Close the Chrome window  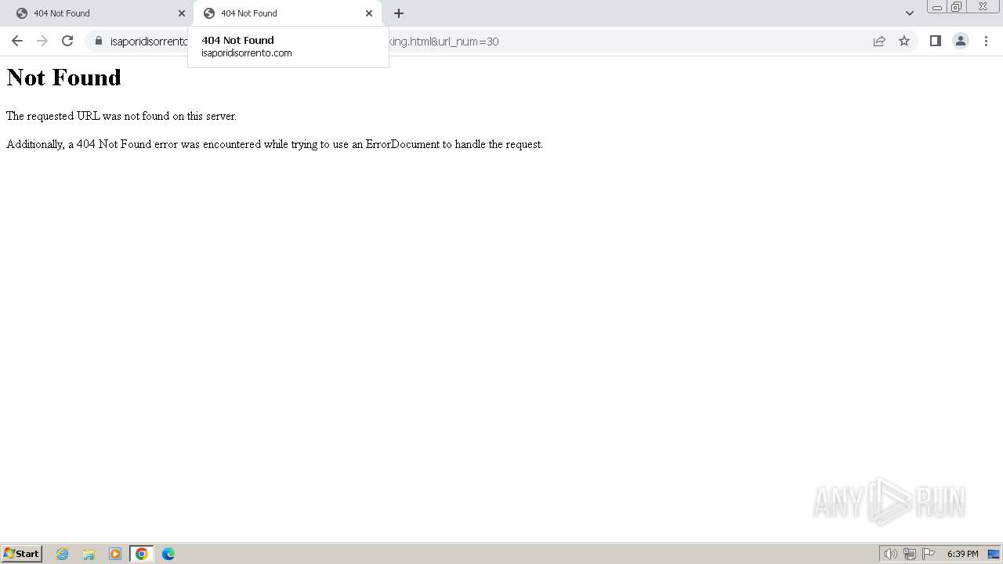(983, 6)
